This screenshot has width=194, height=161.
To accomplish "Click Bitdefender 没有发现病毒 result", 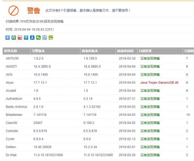I will click(x=150, y=115).
